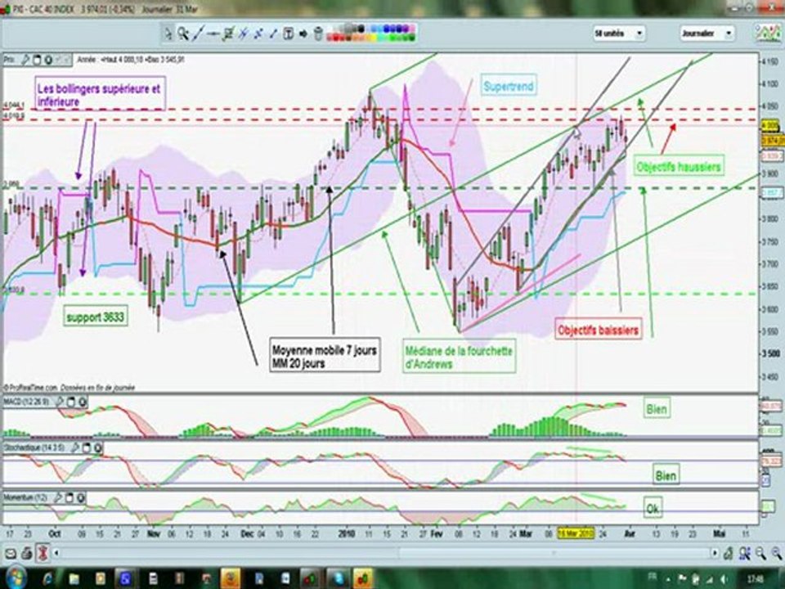Select the 'support 3633' annotation
The image size is (785, 589).
tap(95, 317)
